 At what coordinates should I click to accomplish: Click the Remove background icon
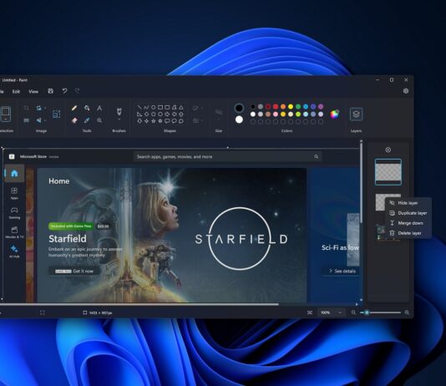[56, 114]
